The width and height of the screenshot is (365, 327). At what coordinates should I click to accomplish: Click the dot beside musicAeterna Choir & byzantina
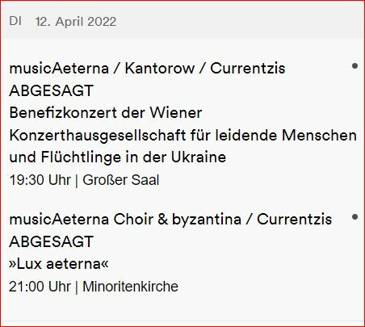[x=355, y=216]
